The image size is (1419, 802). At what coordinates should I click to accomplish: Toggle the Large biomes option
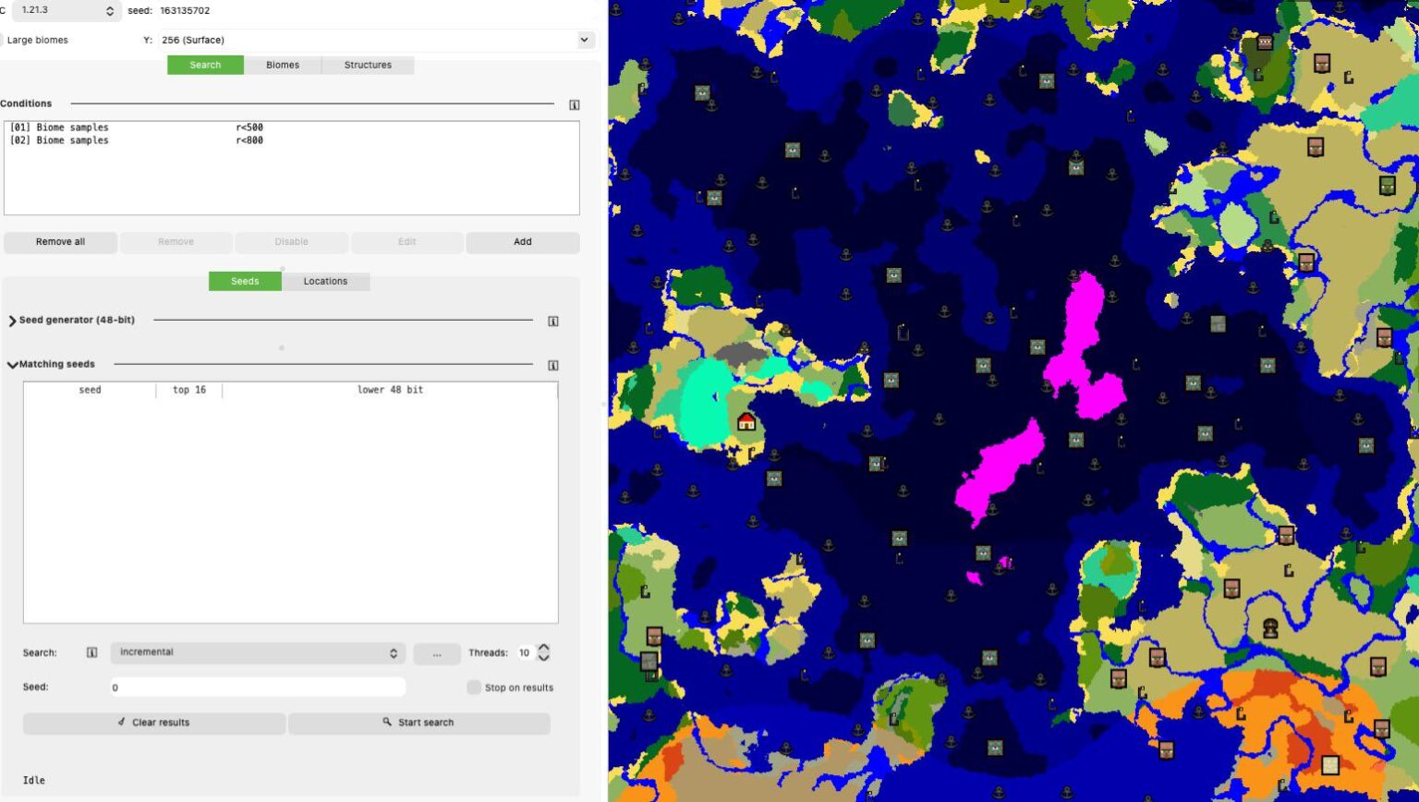(x=3, y=40)
